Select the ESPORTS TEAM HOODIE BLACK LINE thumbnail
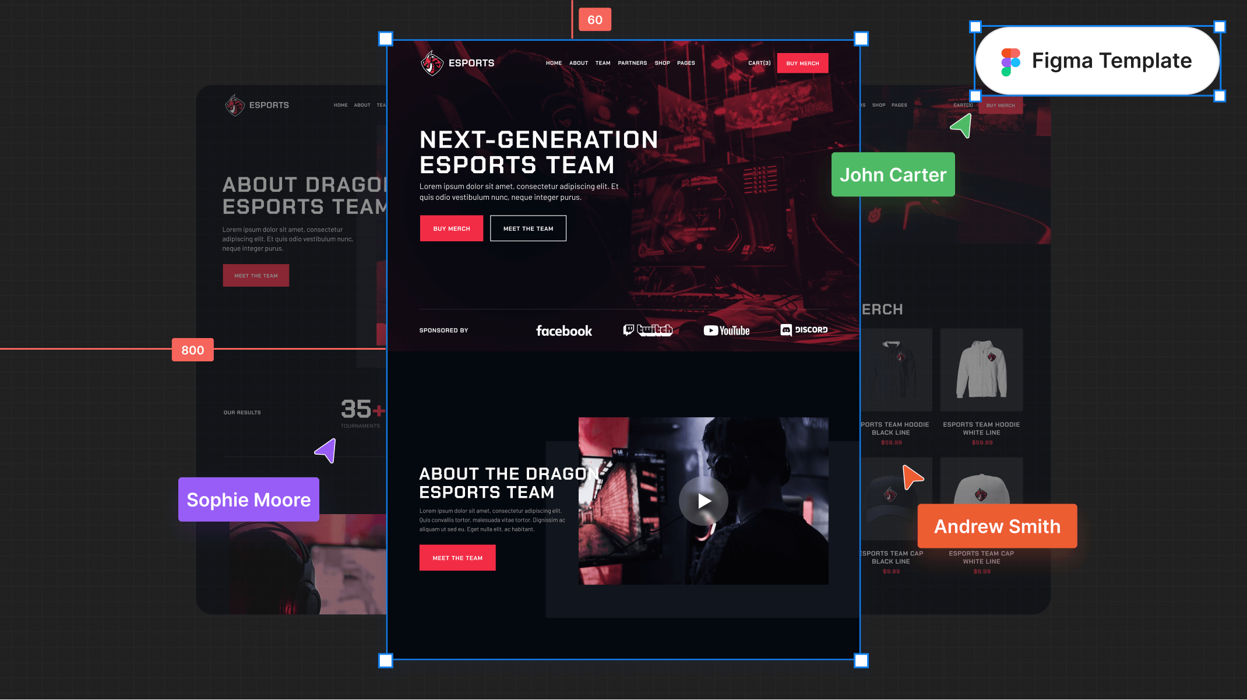 894,370
